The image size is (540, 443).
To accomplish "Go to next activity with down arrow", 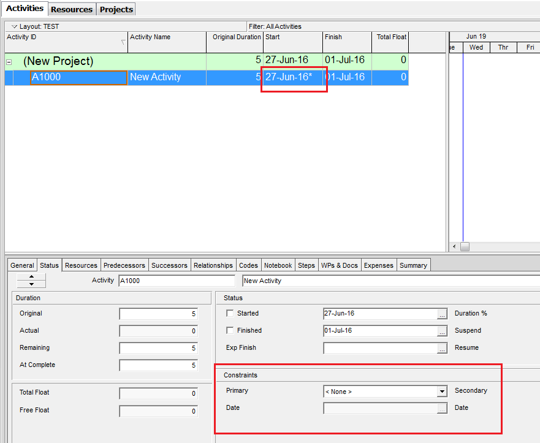I will point(31,284).
